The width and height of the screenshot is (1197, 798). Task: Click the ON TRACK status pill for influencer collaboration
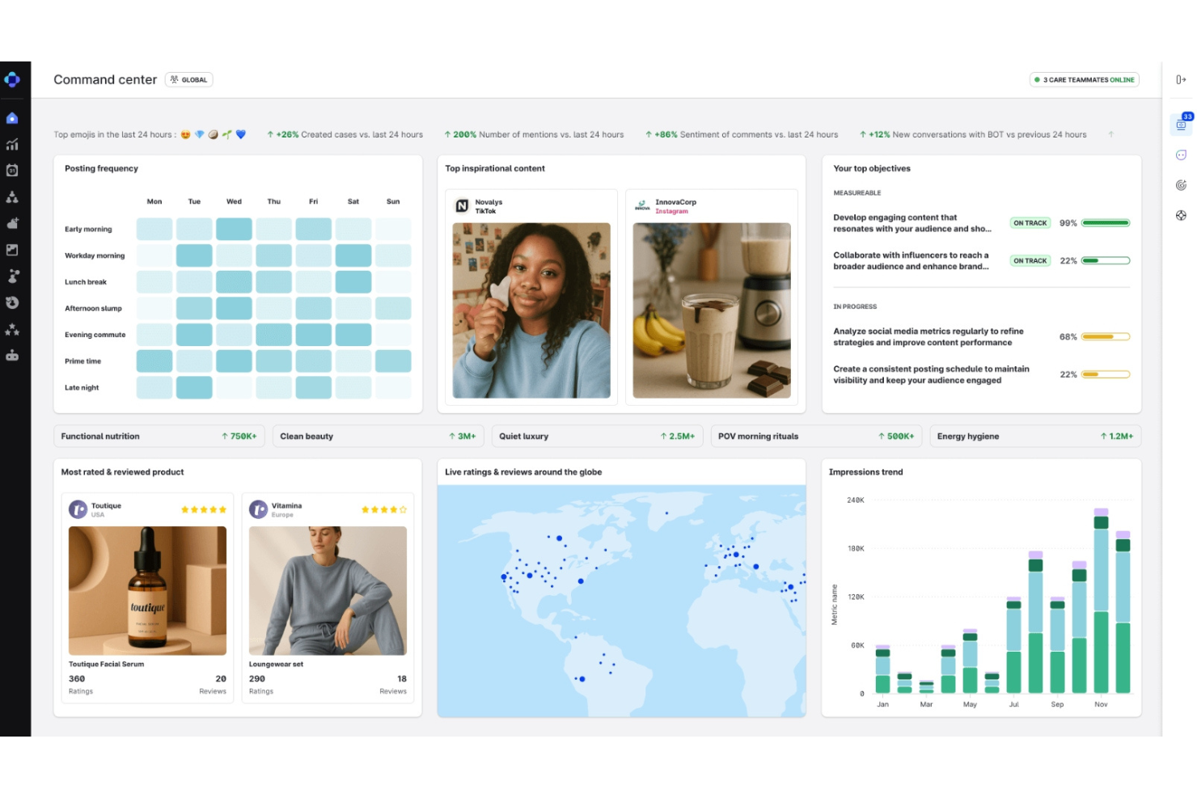[1030, 260]
